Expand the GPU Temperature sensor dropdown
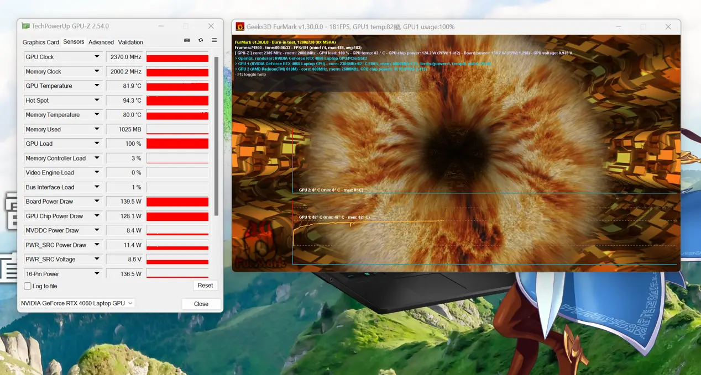Screen dimensions: 701x375 [97, 86]
